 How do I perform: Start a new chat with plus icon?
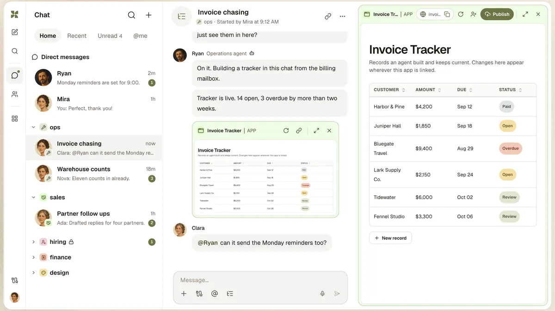(x=148, y=15)
